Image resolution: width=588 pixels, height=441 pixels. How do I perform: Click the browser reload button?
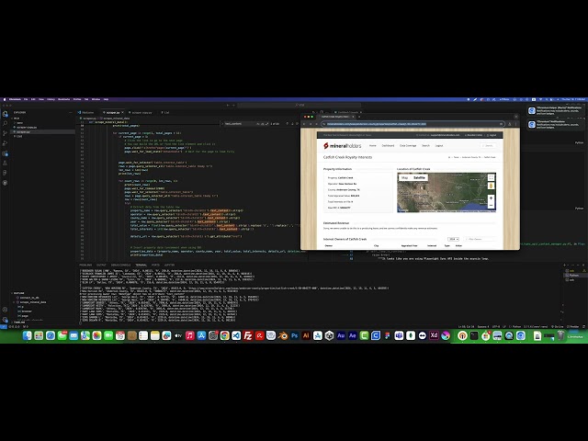click(x=316, y=124)
